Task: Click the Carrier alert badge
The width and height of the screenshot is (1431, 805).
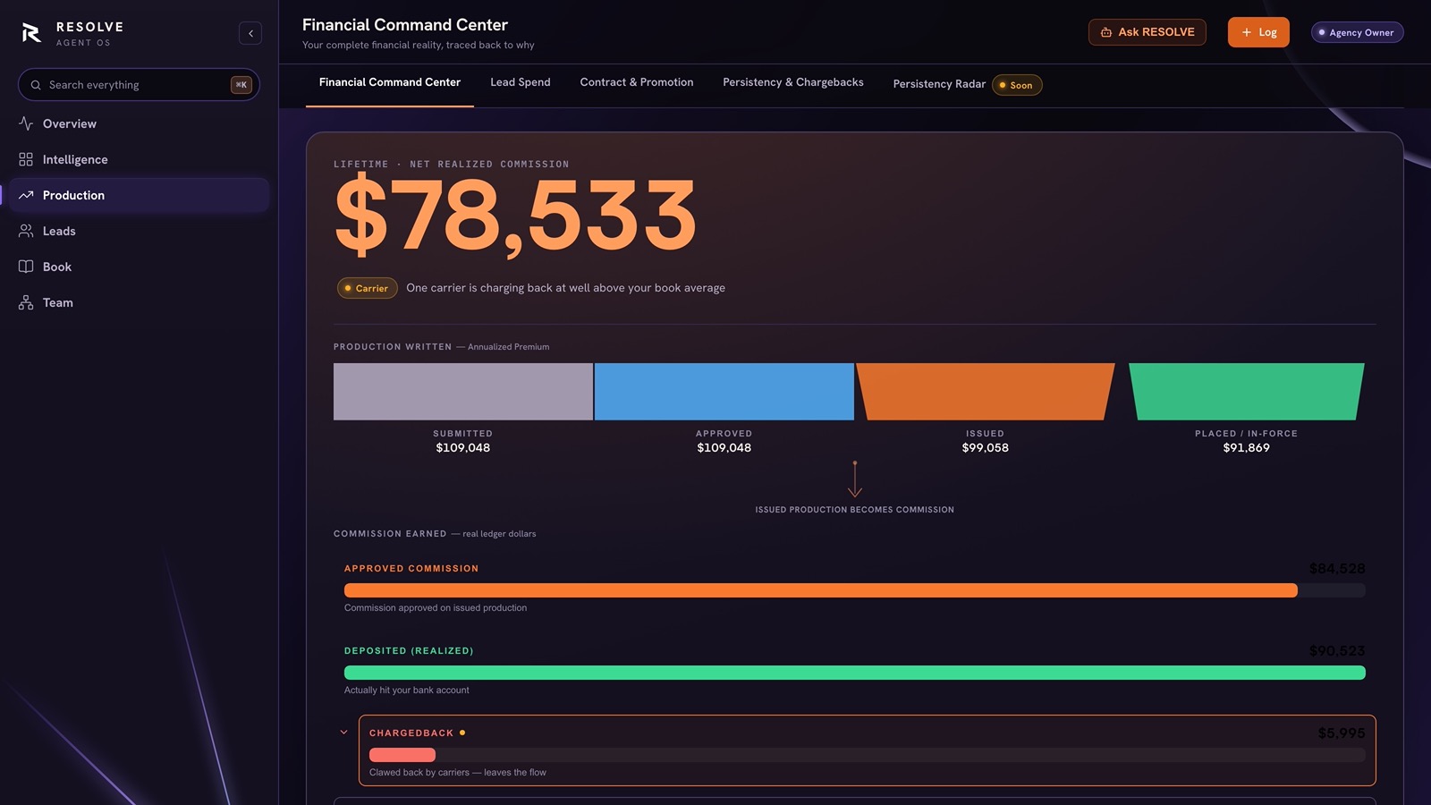Action: click(x=367, y=288)
